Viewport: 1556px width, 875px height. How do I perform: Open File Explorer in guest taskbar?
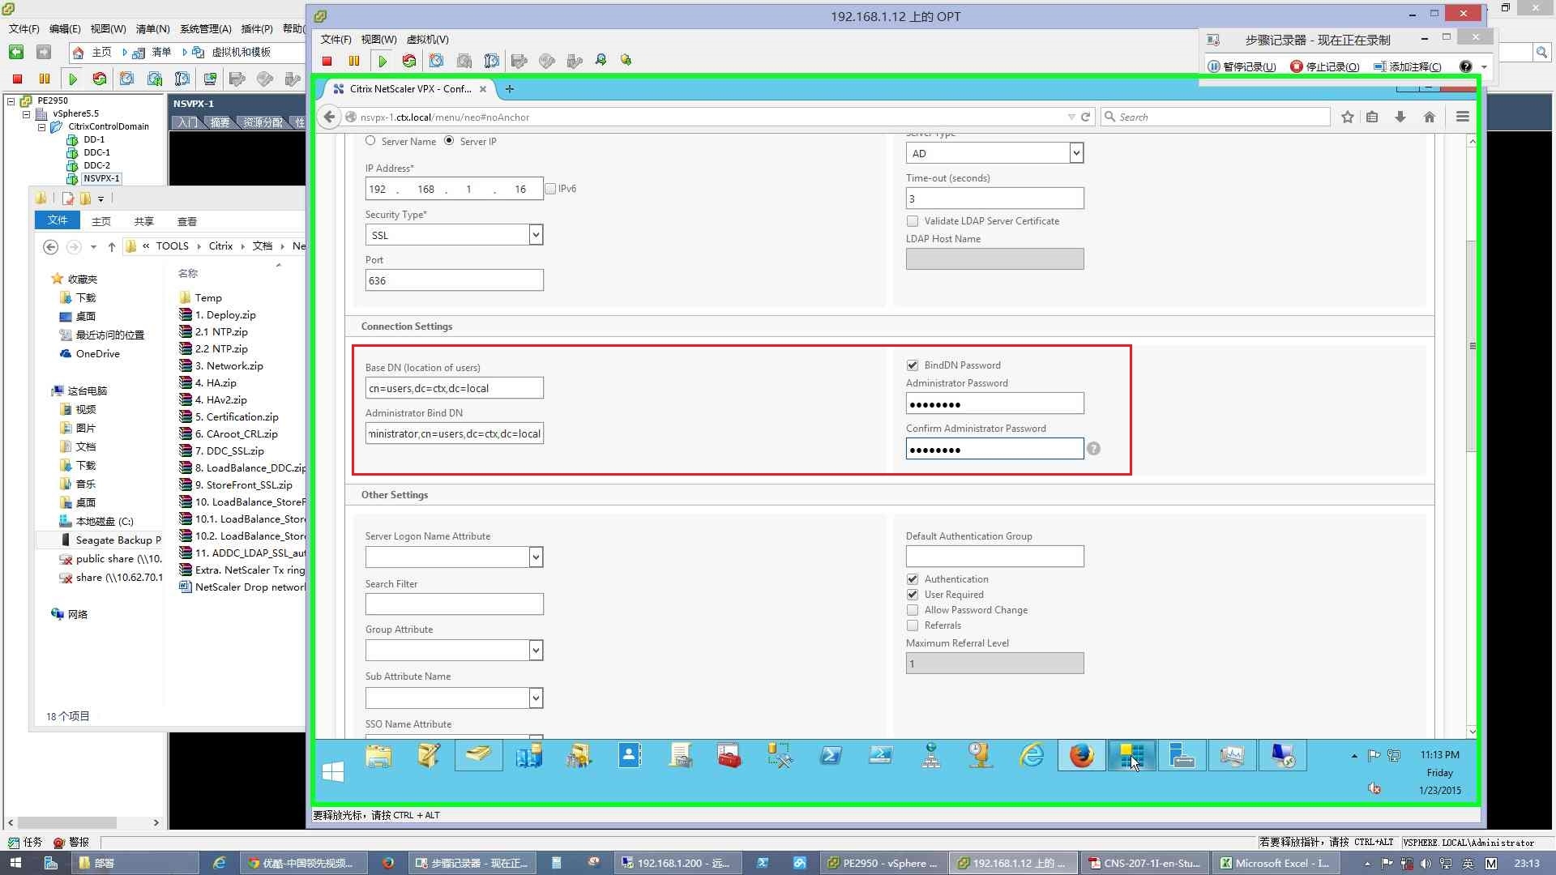click(378, 756)
